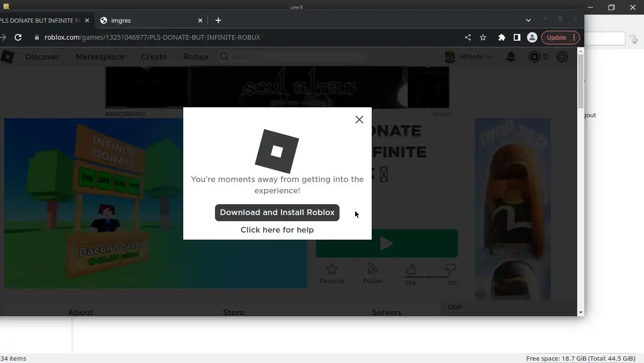The image size is (644, 363).
Task: Go to the Discover page
Action: 42,57
